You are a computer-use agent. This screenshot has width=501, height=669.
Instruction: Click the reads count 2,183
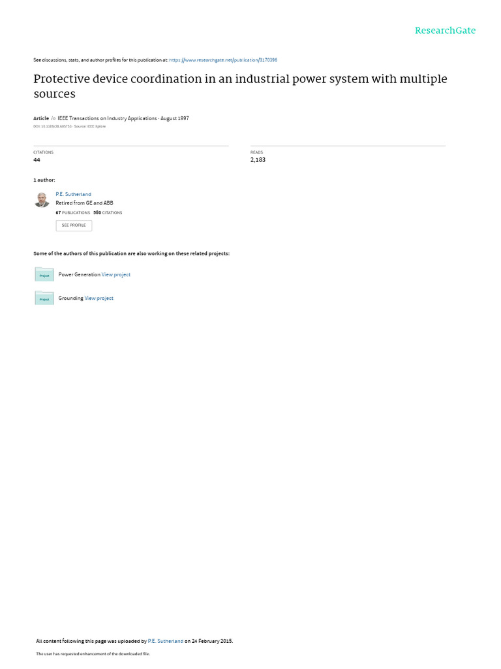[x=258, y=160]
